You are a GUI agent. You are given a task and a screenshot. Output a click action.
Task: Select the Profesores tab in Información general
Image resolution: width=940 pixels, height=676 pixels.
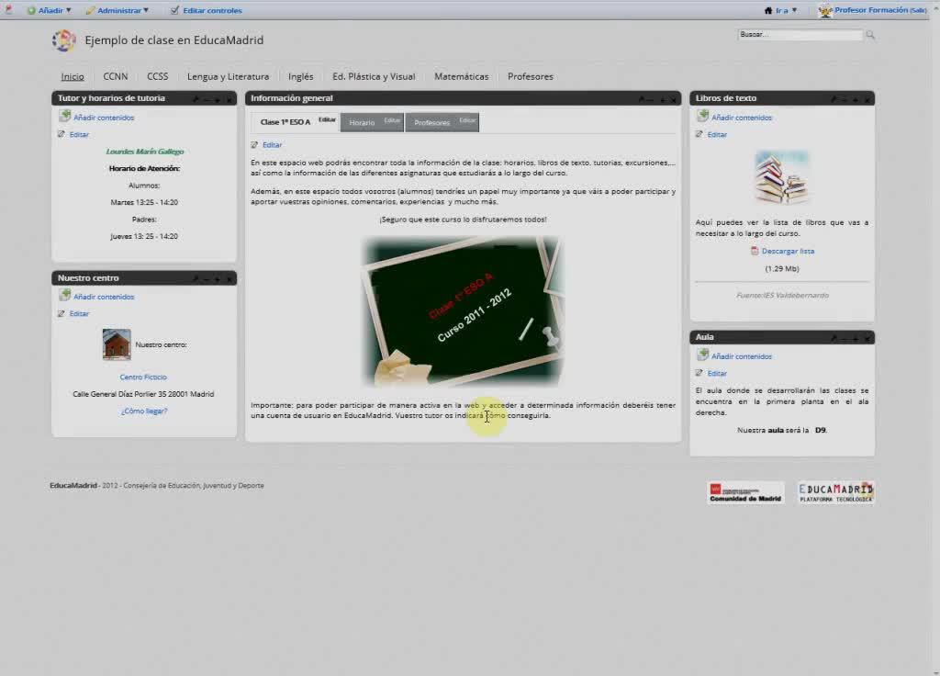pos(431,122)
